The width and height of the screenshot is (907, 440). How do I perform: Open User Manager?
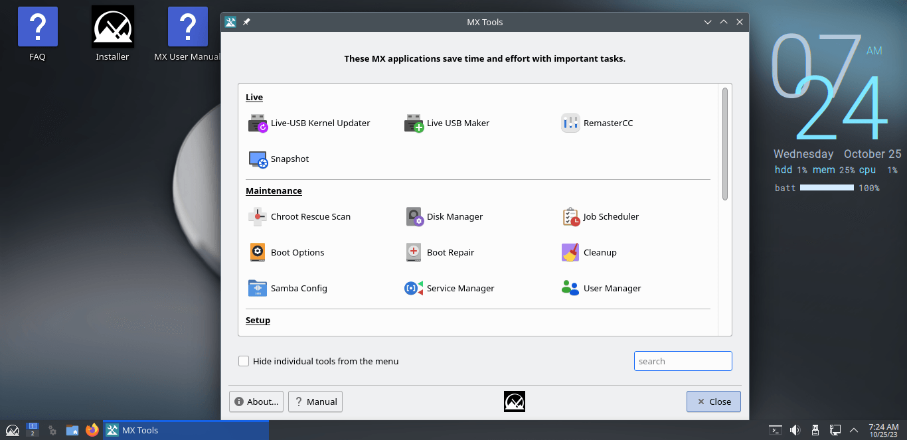tap(602, 289)
